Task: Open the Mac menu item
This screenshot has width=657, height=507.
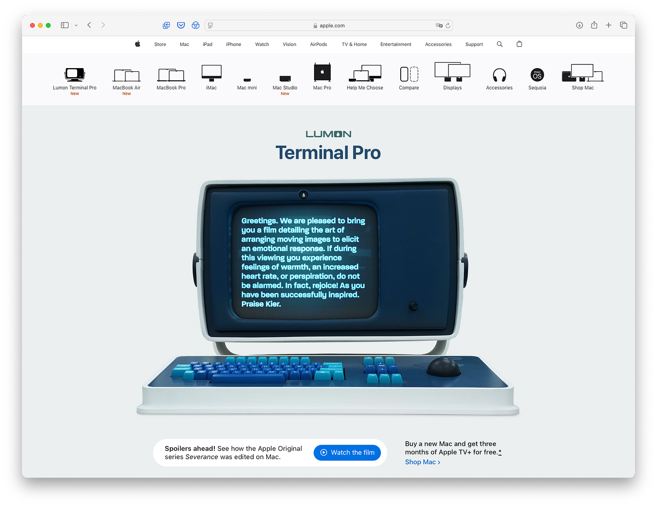Action: tap(185, 44)
